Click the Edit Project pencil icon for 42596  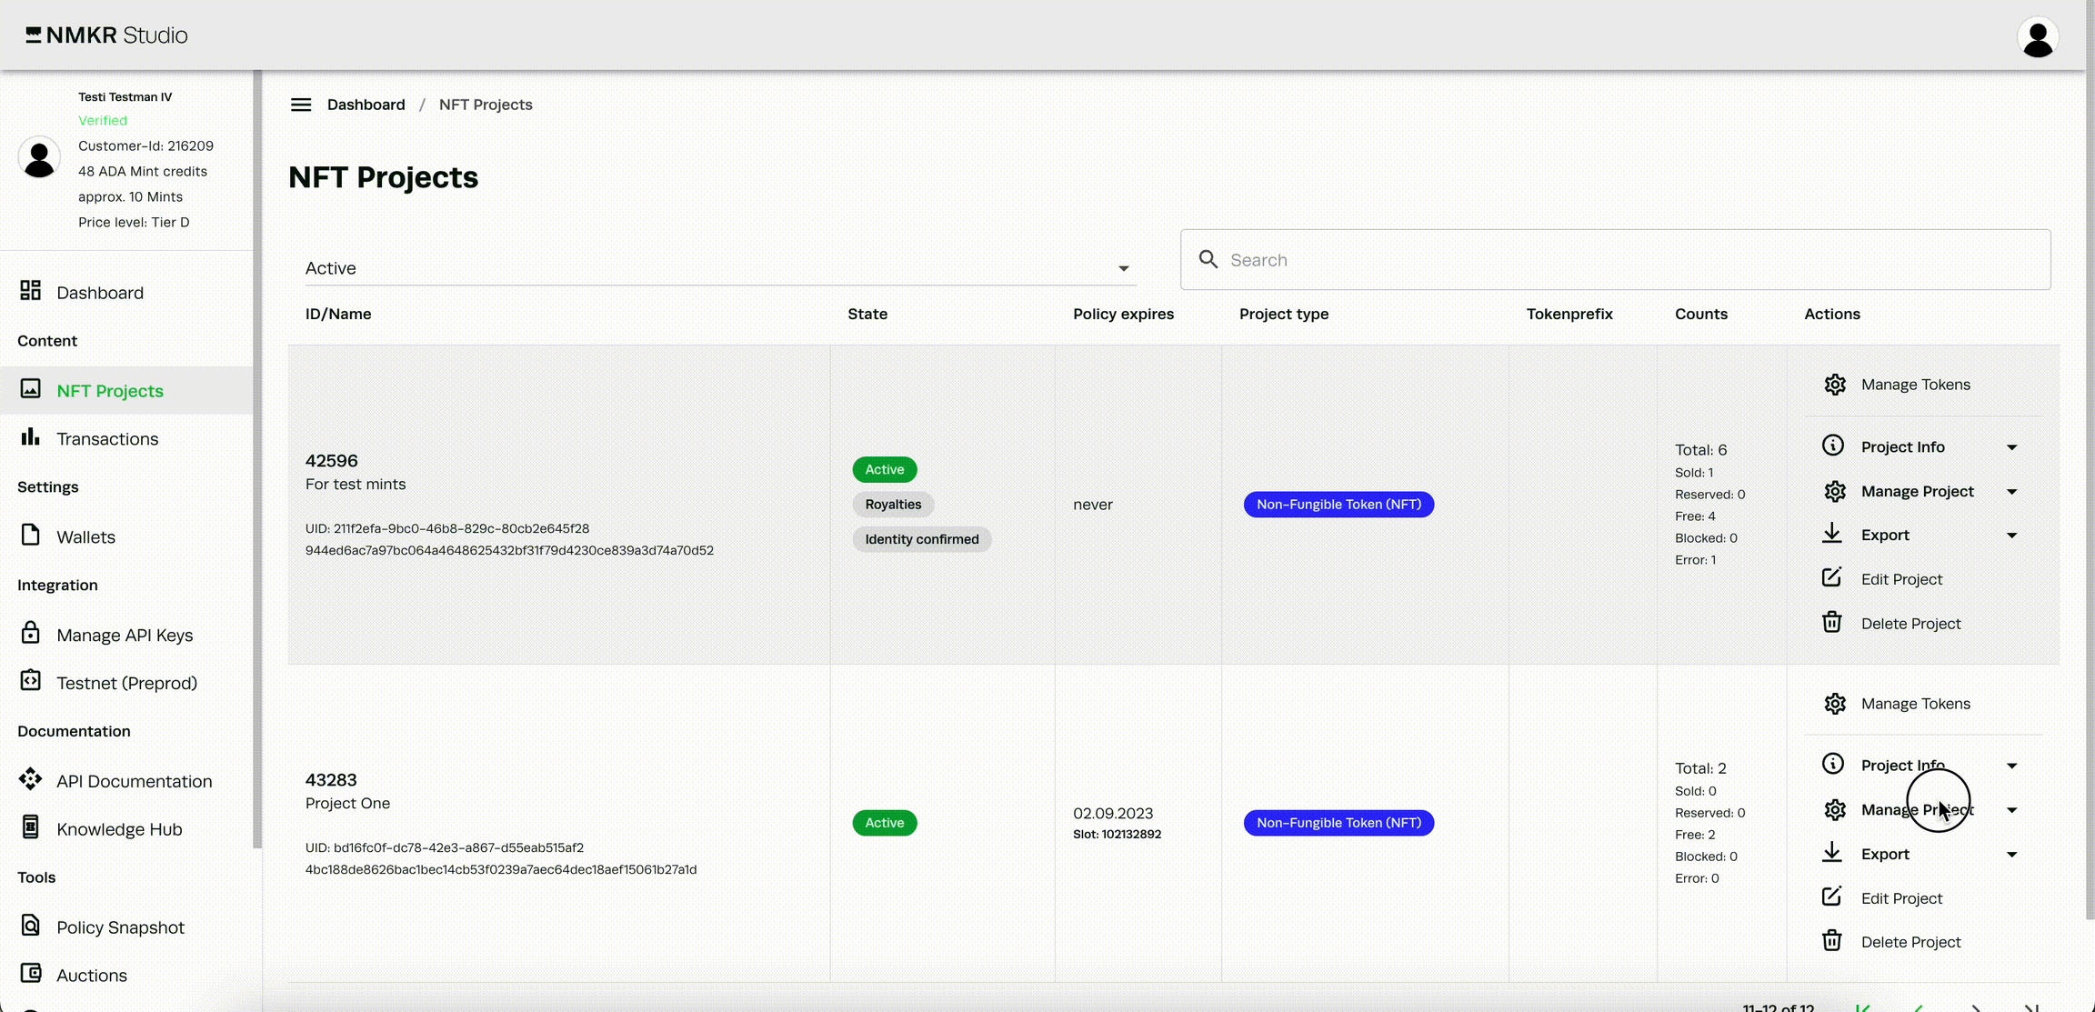click(x=1832, y=578)
